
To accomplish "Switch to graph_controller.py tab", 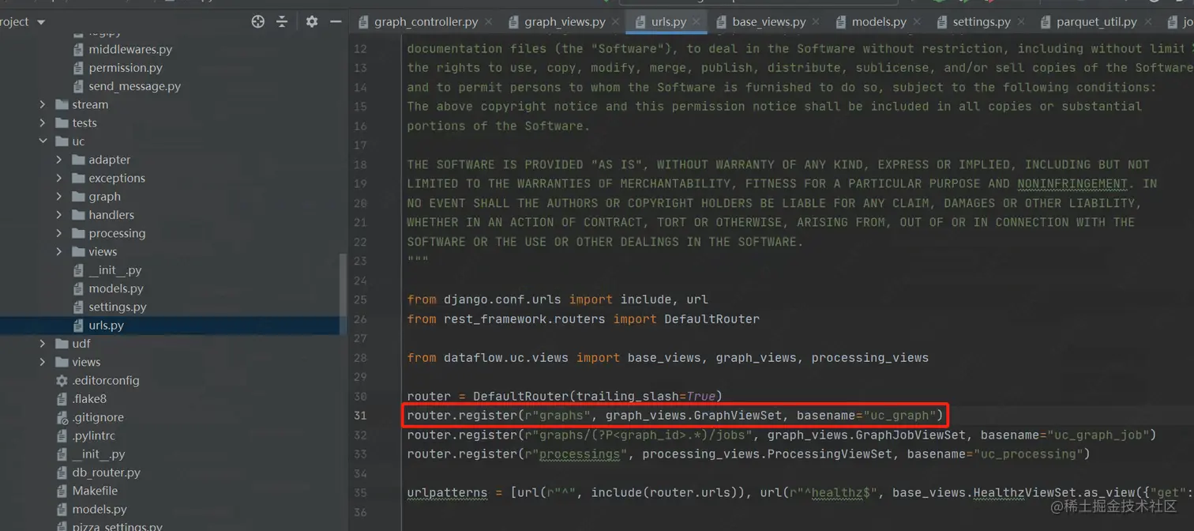I will click(426, 22).
